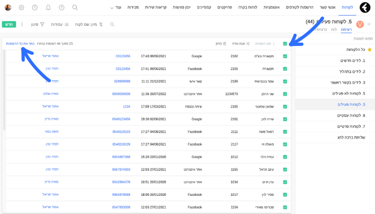Uncheck the checkbox for row 2103
This screenshot has width=375, height=214.
tap(285, 69)
